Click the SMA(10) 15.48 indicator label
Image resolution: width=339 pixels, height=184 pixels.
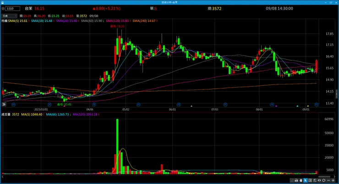pos(43,21)
